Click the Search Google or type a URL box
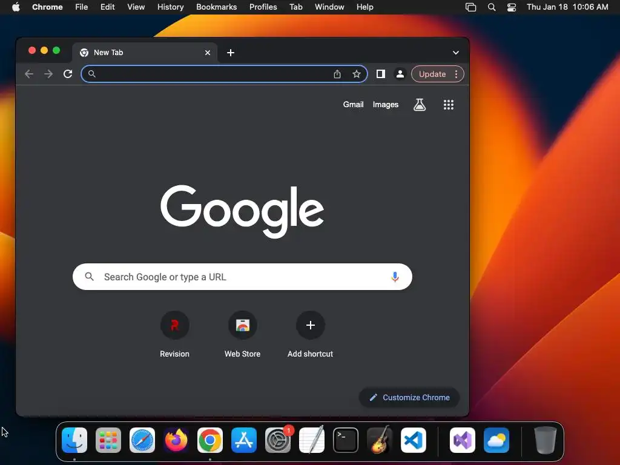620x465 pixels. 242,277
